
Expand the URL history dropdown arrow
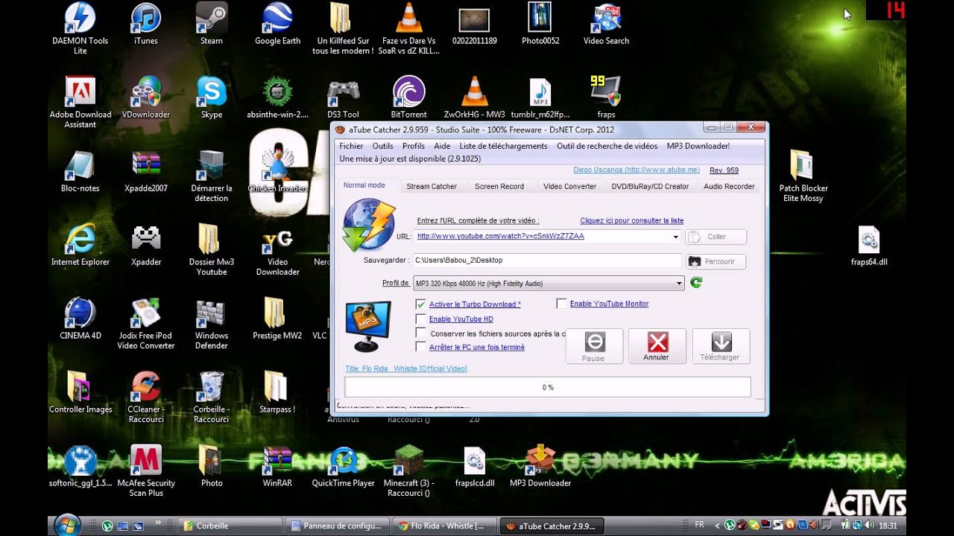[x=675, y=237]
